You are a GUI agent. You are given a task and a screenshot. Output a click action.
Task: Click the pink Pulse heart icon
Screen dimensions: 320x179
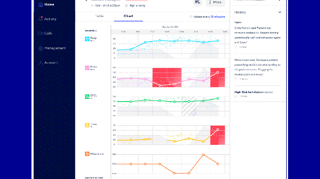[87, 68]
